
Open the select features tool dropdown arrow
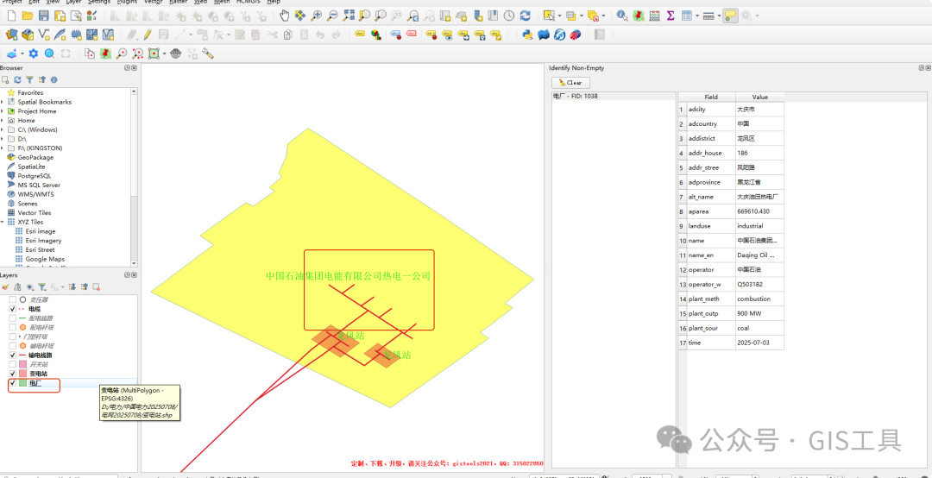point(561,16)
